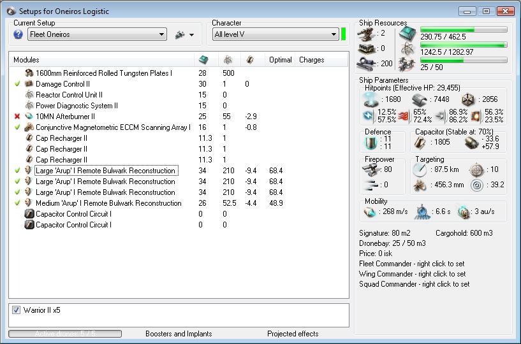Close the Setups for Oneiros Logistic window

pos(506,11)
